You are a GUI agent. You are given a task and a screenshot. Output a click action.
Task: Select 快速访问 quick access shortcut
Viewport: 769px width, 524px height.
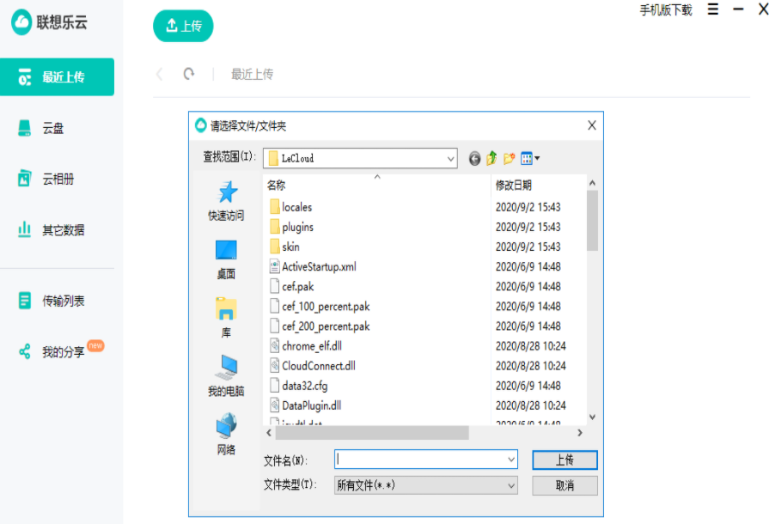(226, 201)
